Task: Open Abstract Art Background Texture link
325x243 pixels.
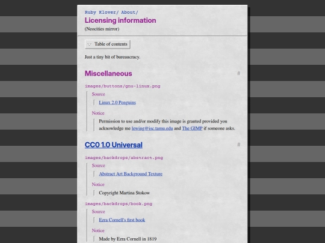Action: point(131,174)
